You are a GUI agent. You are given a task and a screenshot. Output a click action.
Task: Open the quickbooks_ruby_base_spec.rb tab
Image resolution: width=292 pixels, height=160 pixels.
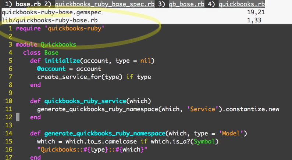click(105, 4)
